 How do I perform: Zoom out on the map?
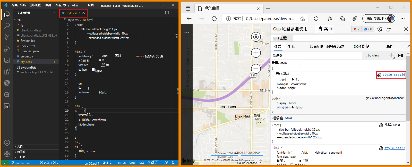[256, 69]
